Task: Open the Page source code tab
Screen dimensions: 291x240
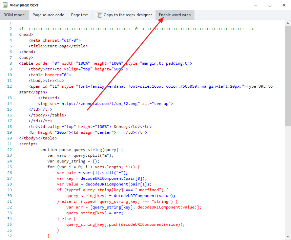Action: pyautogui.click(x=48, y=15)
